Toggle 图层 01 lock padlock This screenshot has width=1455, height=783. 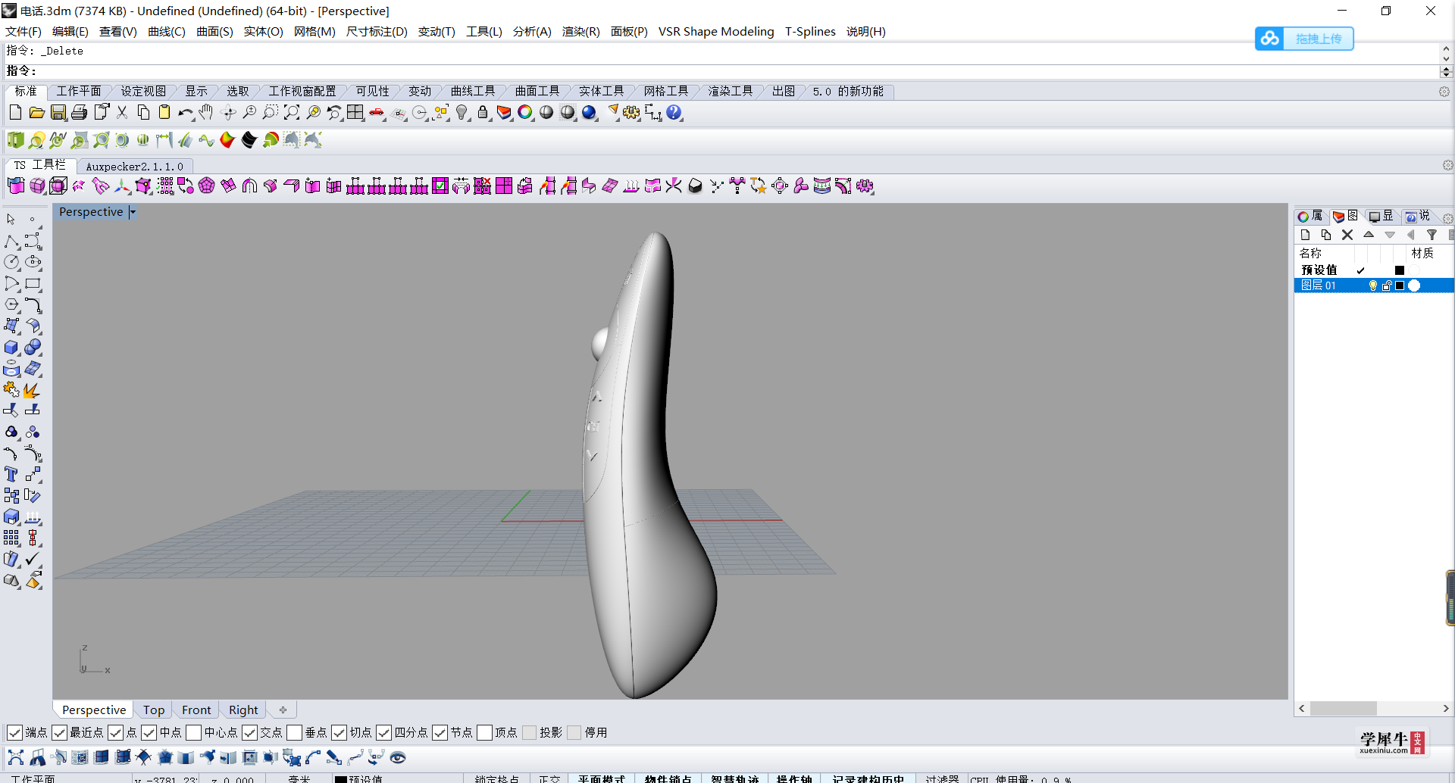point(1387,285)
